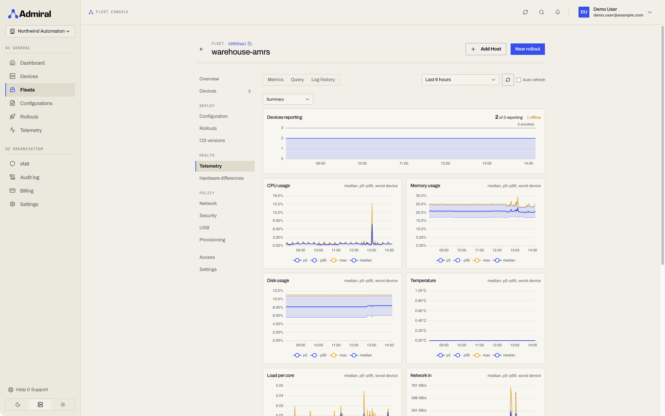Select Fleets in the sidebar
Screen dimensions: 665x416
[40, 90]
